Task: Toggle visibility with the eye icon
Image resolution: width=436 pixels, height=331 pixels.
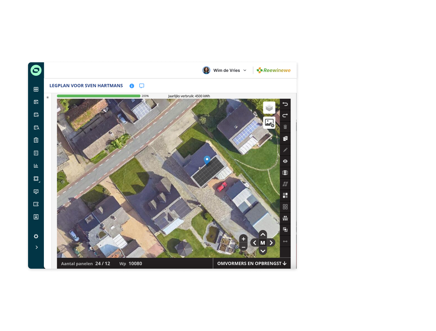Action: click(285, 161)
